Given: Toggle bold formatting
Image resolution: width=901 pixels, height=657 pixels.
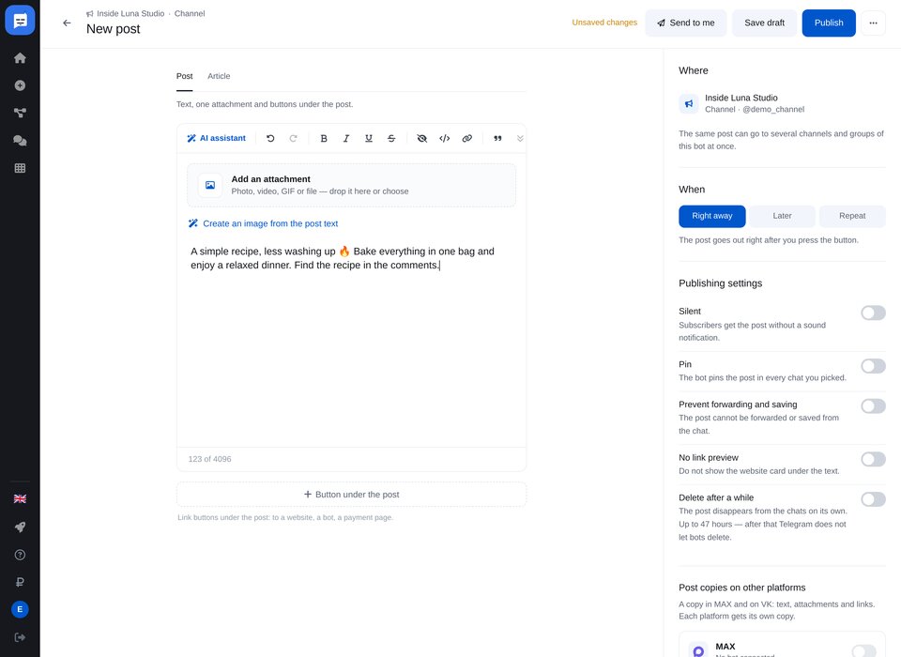Looking at the screenshot, I should pos(324,139).
